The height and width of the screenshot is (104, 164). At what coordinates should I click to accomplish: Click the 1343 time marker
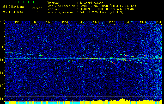49,22
